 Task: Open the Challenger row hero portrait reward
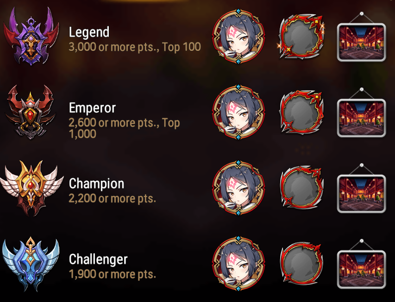238,264
